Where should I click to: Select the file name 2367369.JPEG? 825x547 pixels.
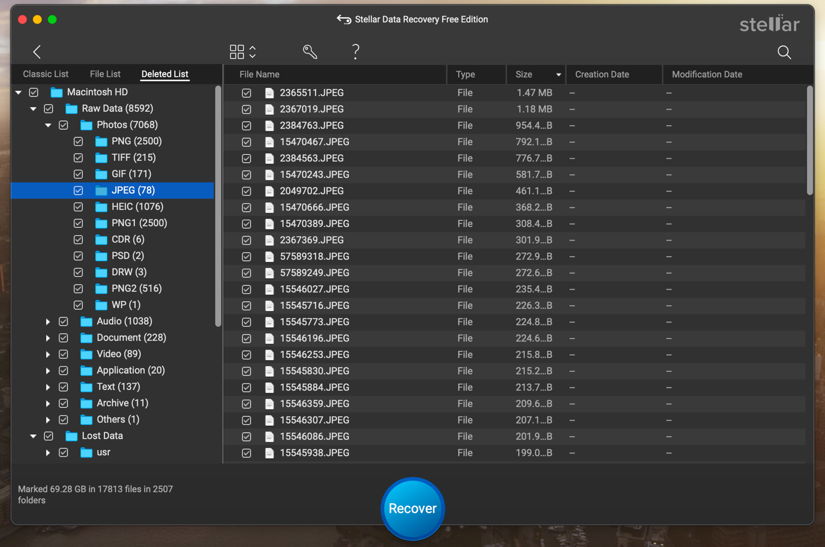tap(312, 240)
